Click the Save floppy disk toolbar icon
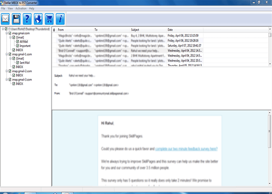This screenshot has height=194, width=272. coord(16,19)
